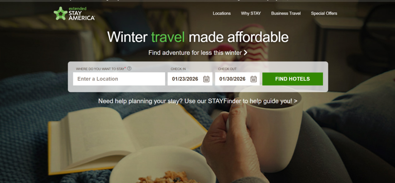Click 'WHERE DO YOU WANT TO STAY' label
395x183 pixels.
point(100,69)
